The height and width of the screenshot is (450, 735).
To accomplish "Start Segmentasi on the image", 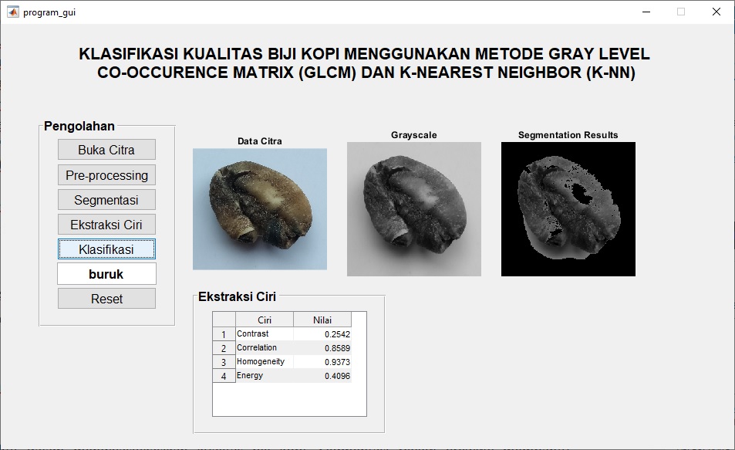I will (x=106, y=200).
